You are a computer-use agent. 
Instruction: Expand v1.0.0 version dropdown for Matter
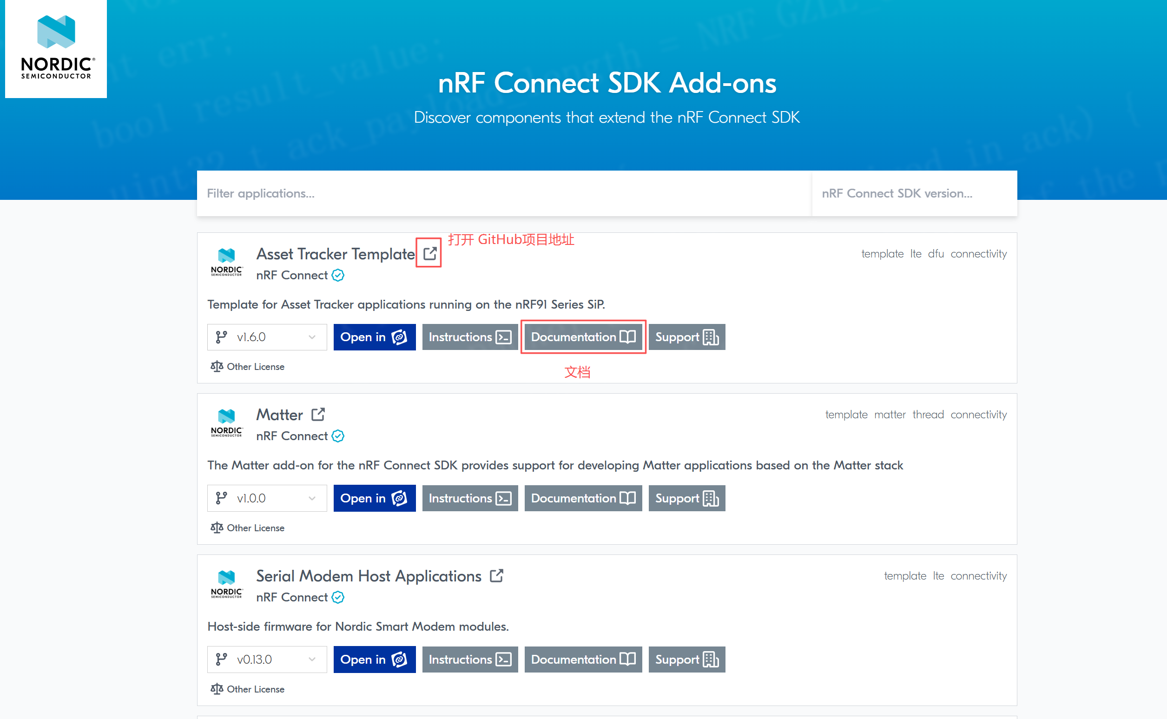267,498
